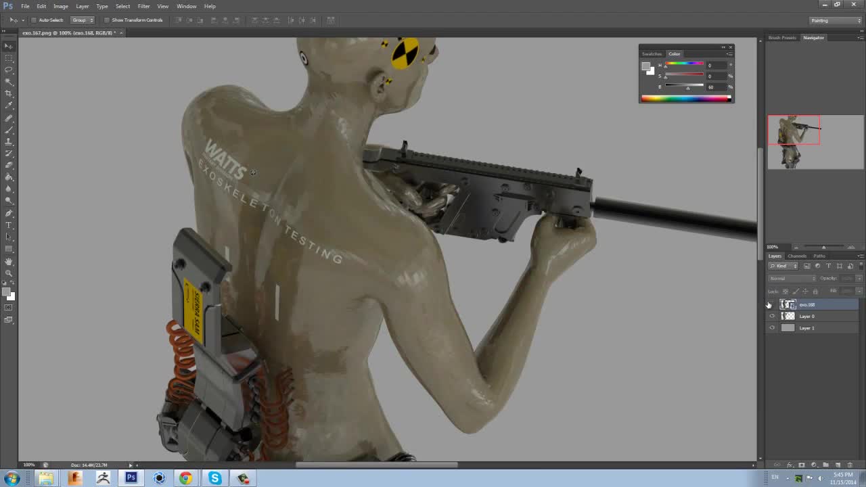Add a layer style (fx)
866x487 pixels.
coord(790,465)
